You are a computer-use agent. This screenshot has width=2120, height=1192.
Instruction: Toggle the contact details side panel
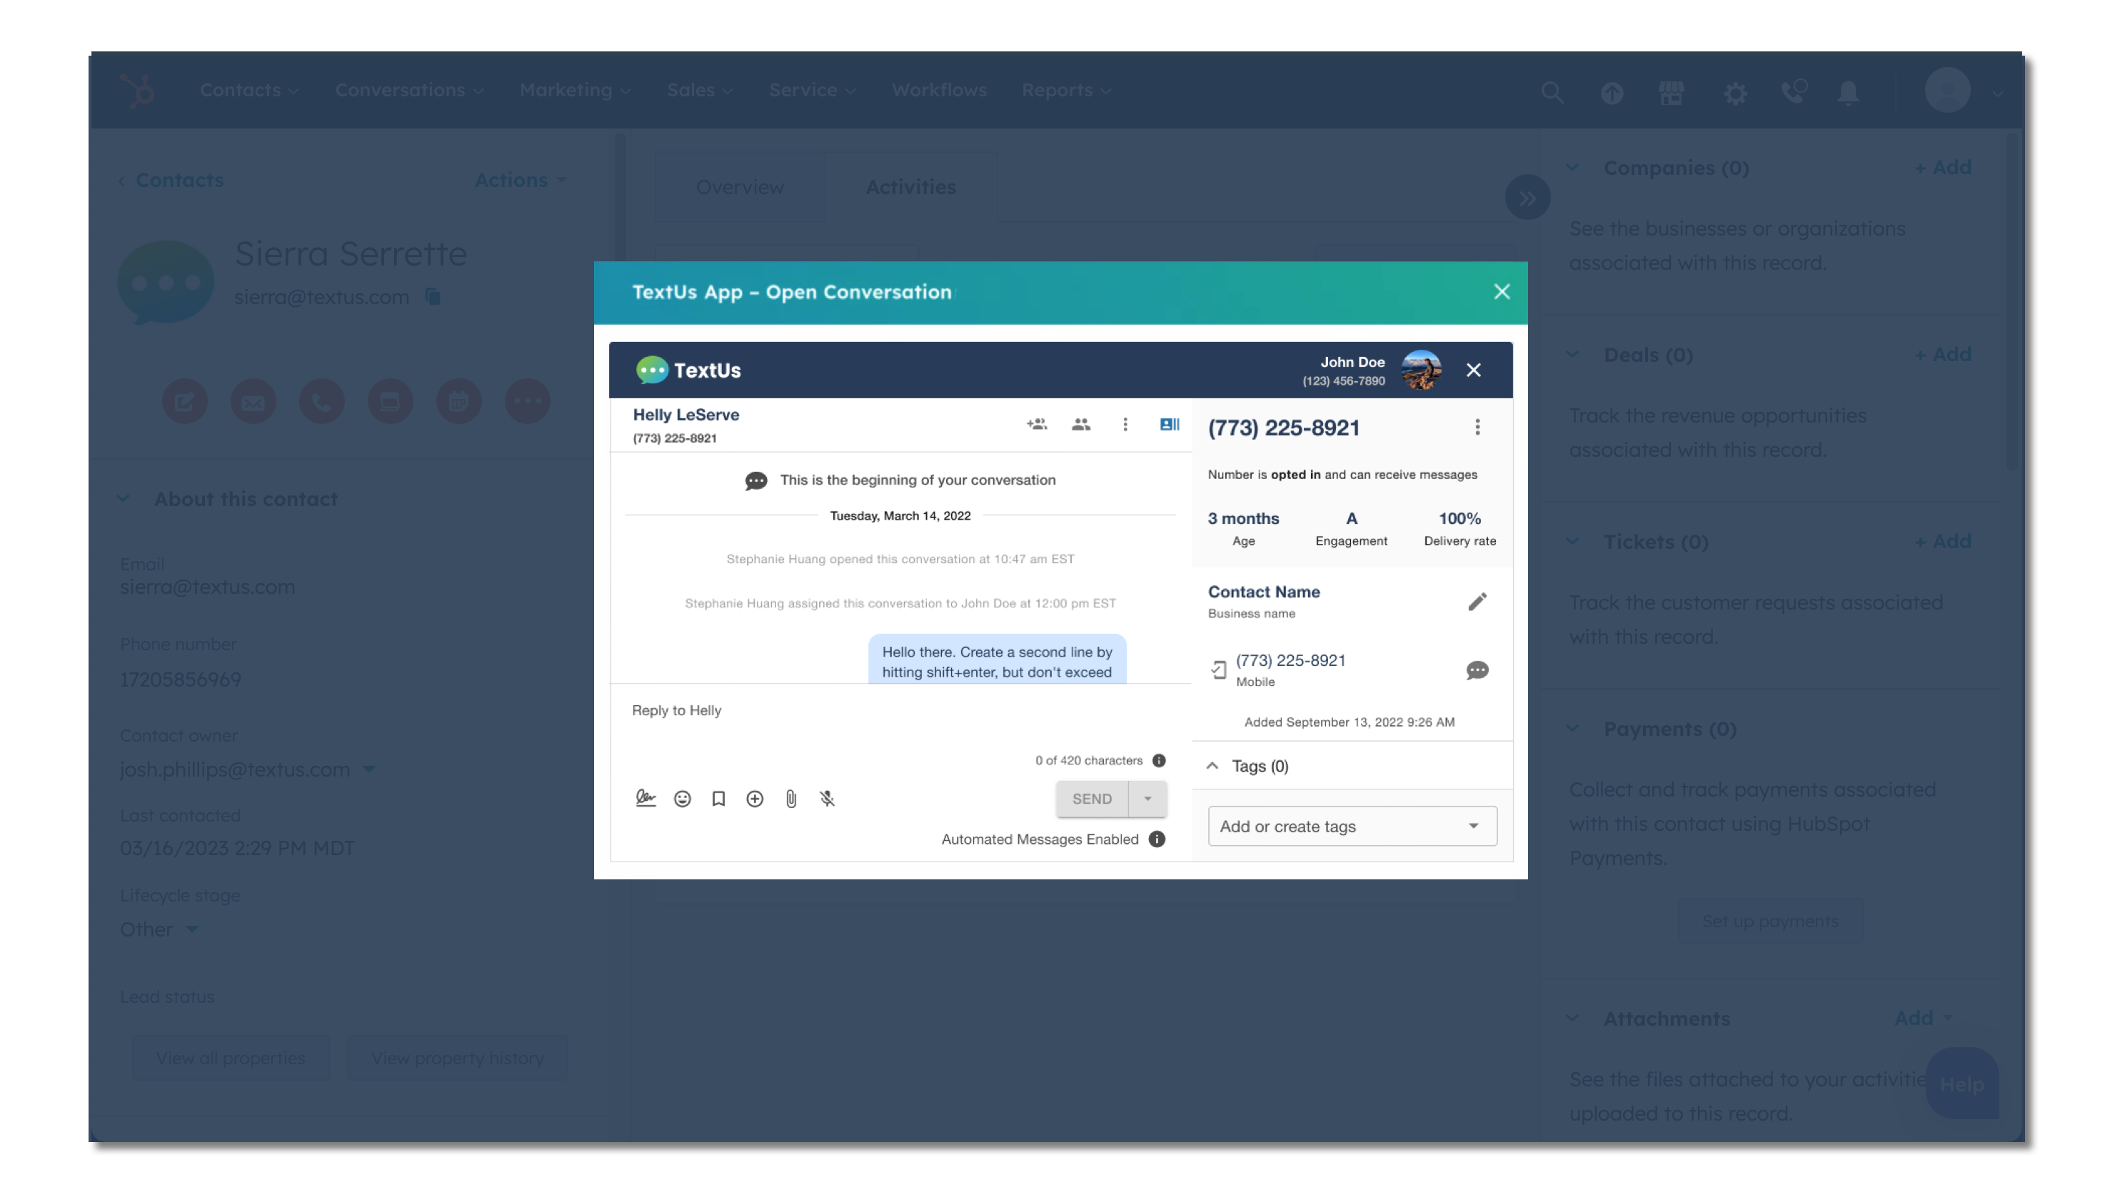1170,425
